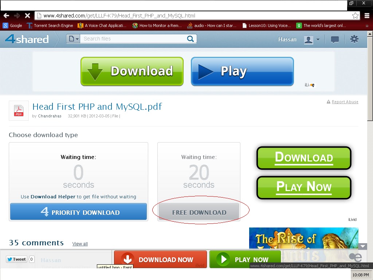Click the browser back arrow

[x=6, y=16]
